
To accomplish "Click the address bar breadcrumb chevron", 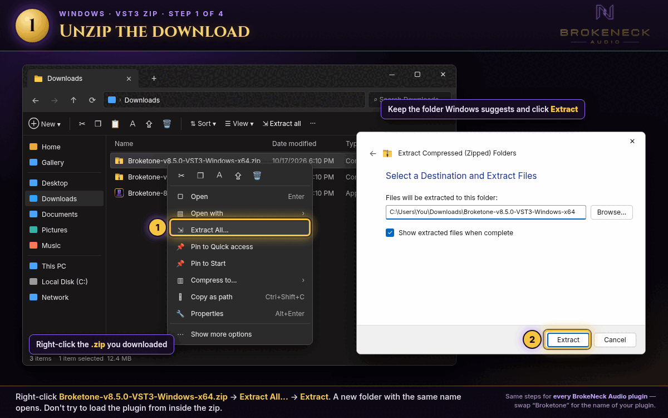I will [x=120, y=100].
